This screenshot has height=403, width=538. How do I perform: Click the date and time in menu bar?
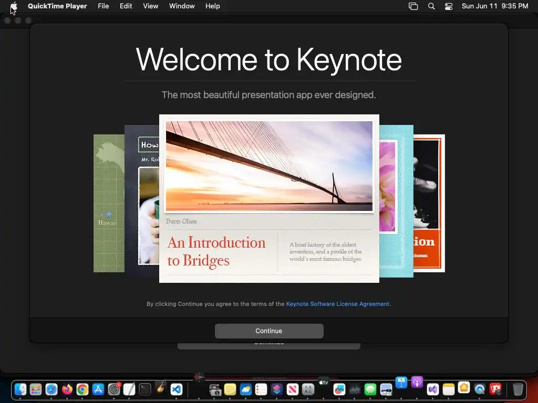[495, 6]
